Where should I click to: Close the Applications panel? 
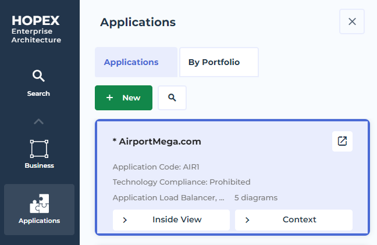(x=352, y=21)
